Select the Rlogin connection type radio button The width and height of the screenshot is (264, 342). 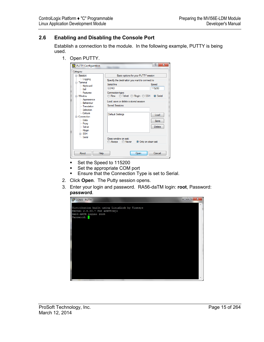point(132,96)
